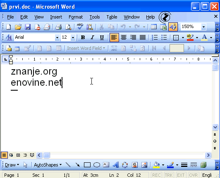Toggle Italic formatting
The width and height of the screenshot is (220, 178).
[x=92, y=37]
